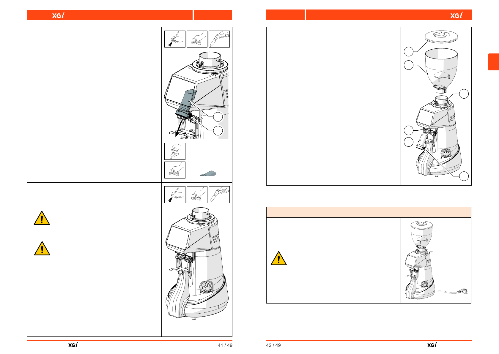Click the grinder illustration with gray chute highlighted
Screen dimensions: 499x354
click(197, 95)
